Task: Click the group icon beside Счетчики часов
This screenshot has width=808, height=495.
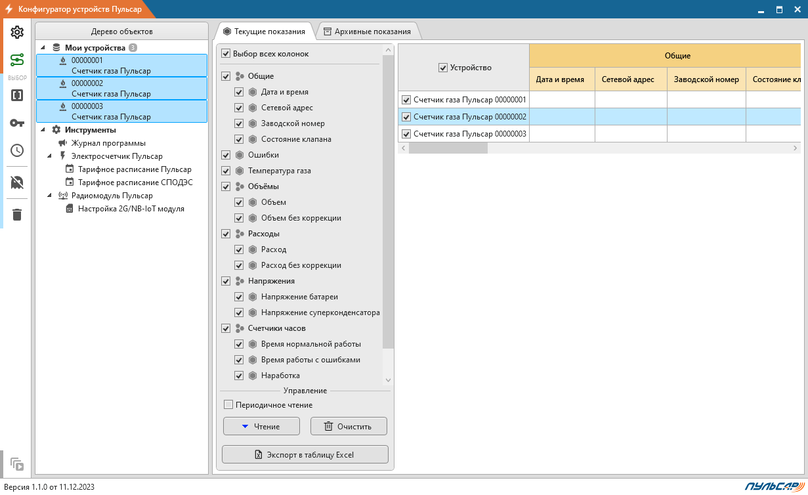Action: pyautogui.click(x=240, y=328)
